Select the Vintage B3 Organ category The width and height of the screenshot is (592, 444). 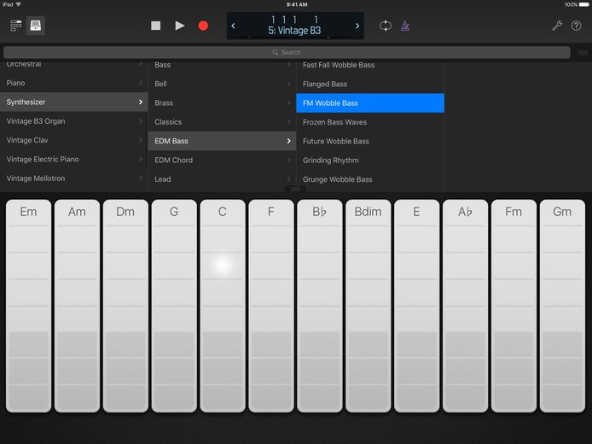[73, 121]
